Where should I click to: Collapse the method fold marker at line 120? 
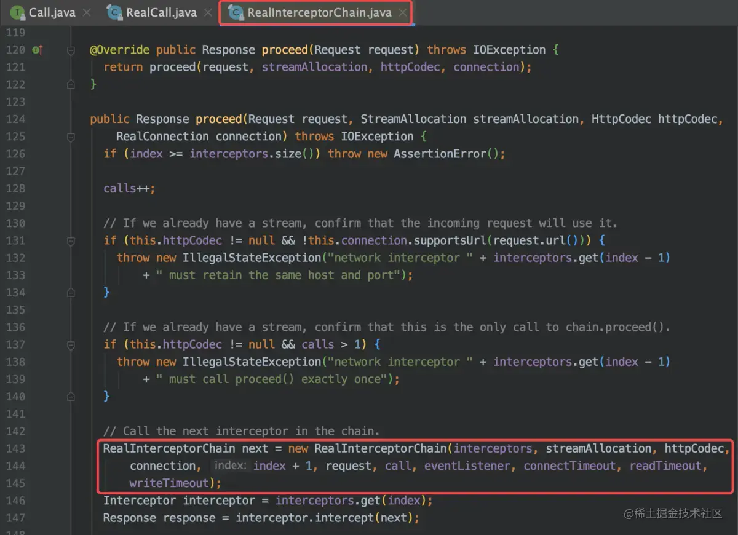(71, 50)
